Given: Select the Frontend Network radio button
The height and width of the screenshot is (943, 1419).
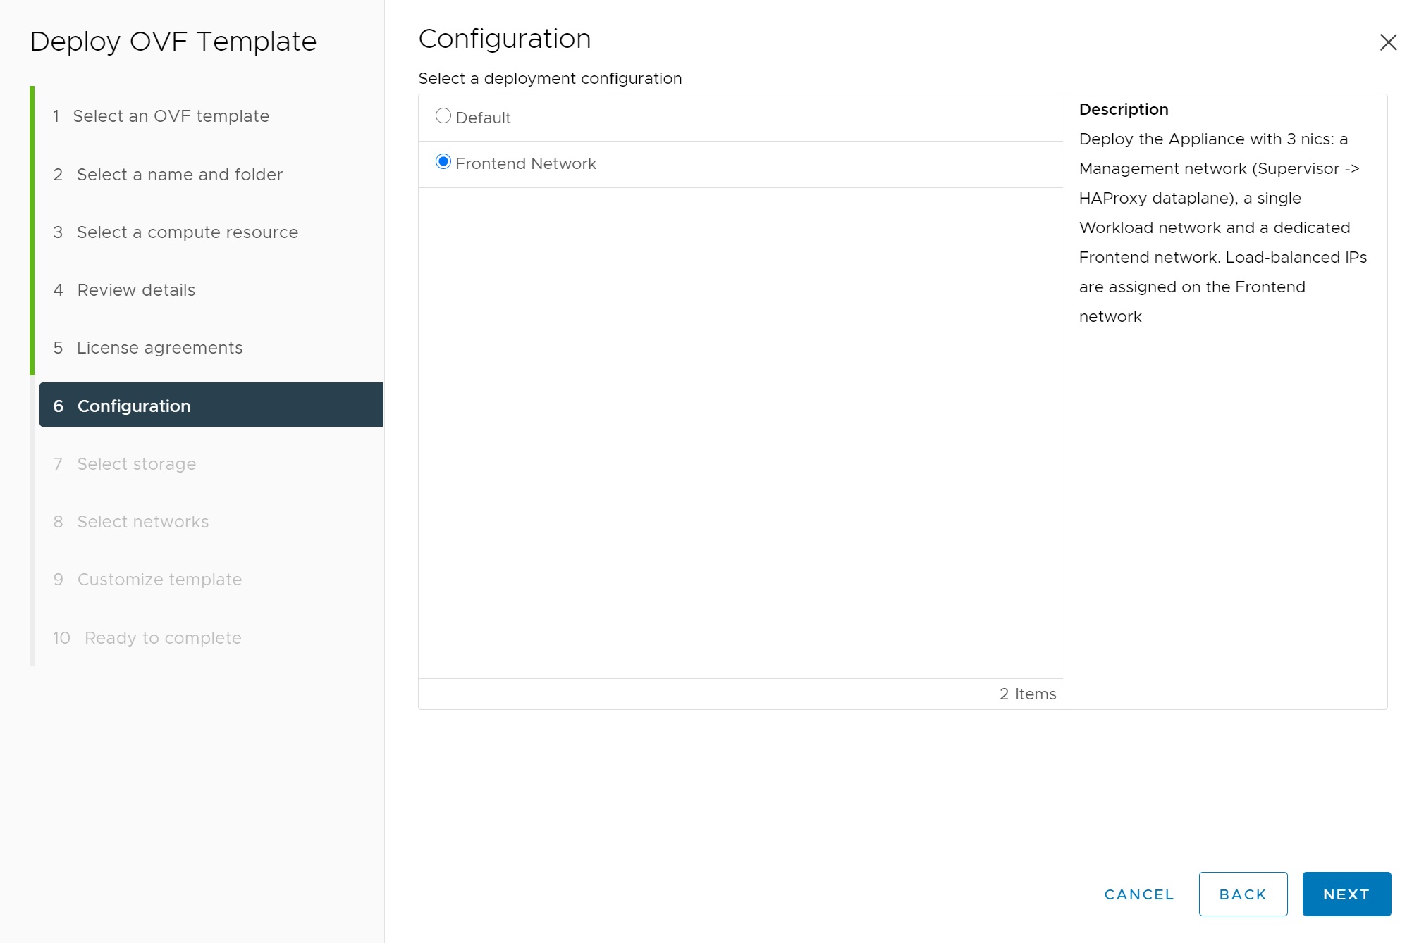Looking at the screenshot, I should [443, 163].
